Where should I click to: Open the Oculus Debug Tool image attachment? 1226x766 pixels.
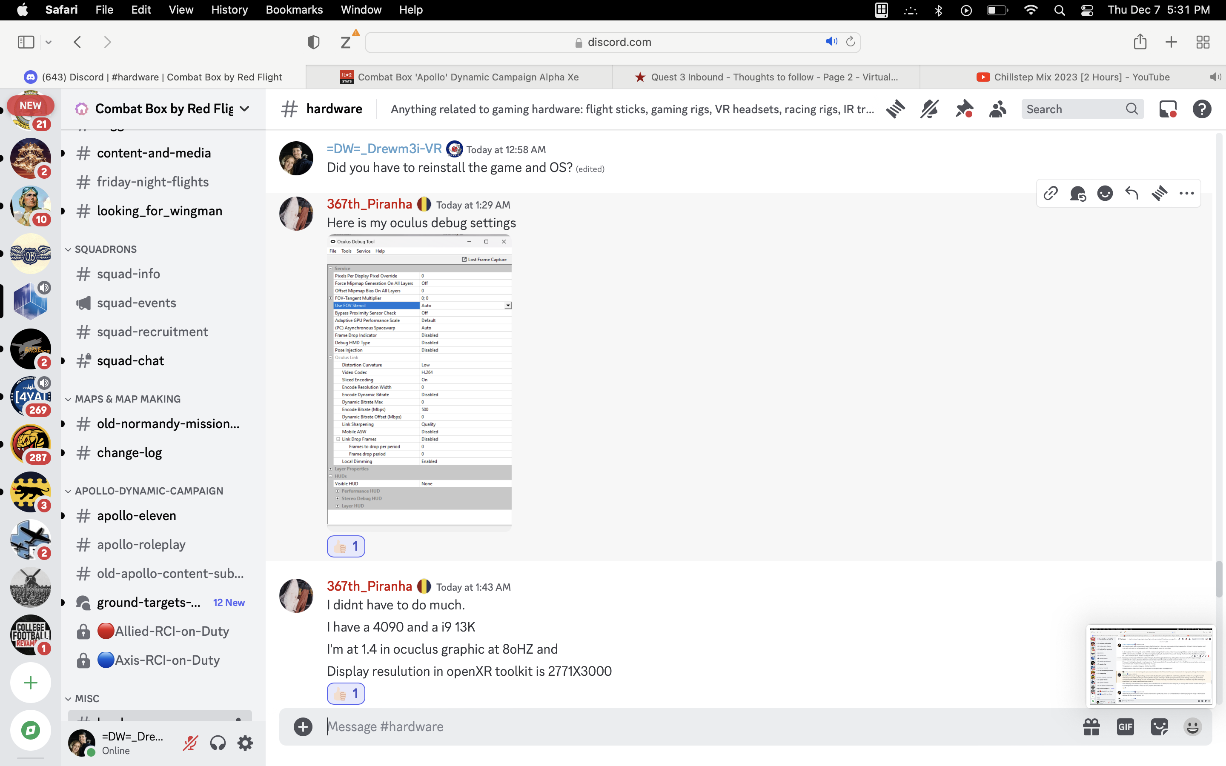point(419,380)
